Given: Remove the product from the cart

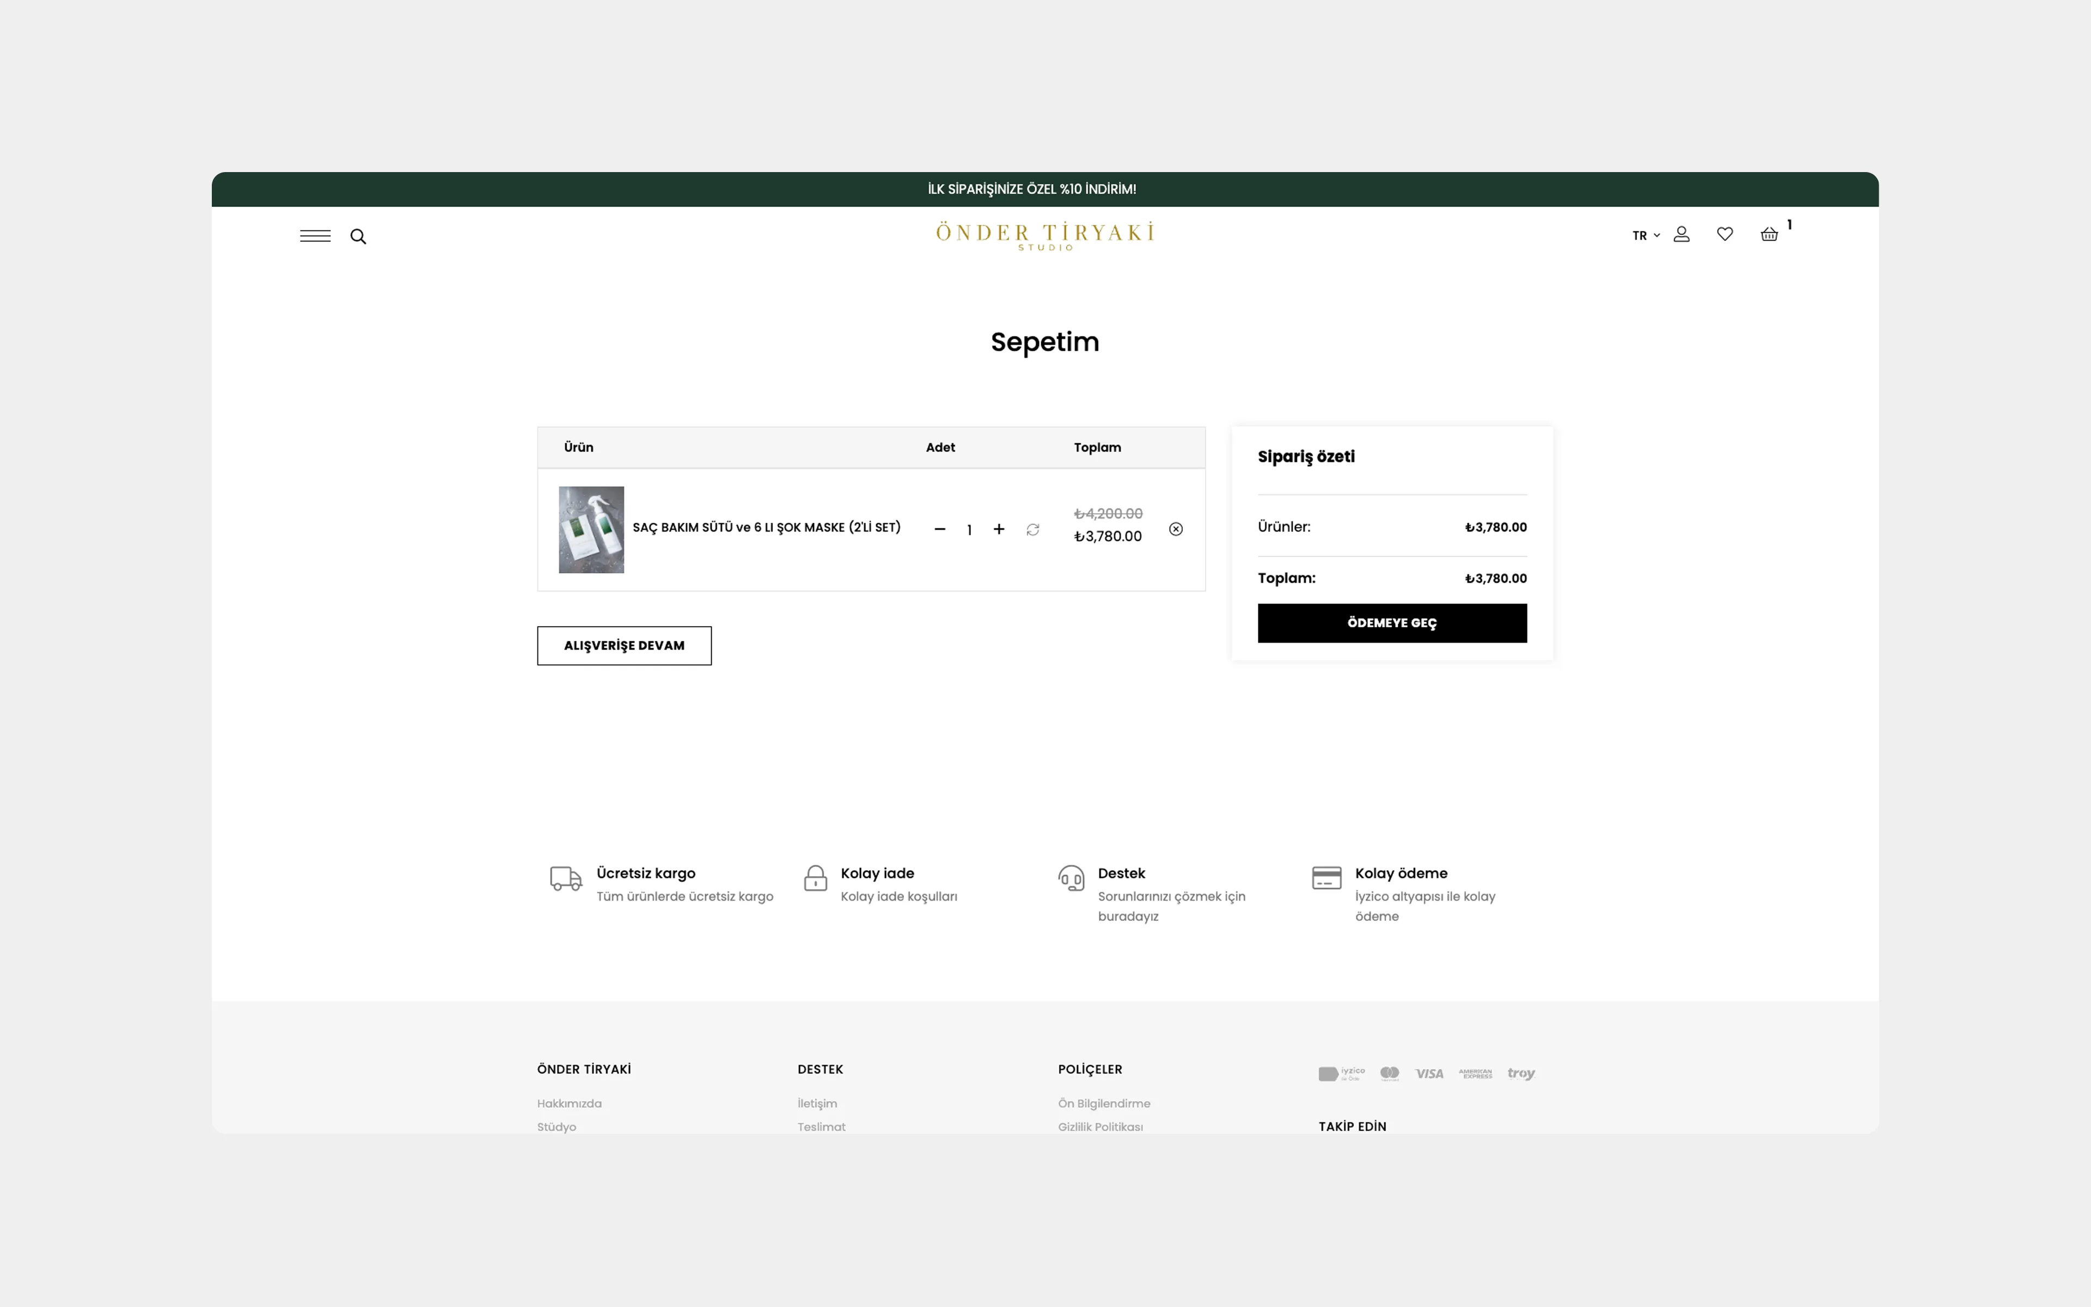Looking at the screenshot, I should point(1176,529).
